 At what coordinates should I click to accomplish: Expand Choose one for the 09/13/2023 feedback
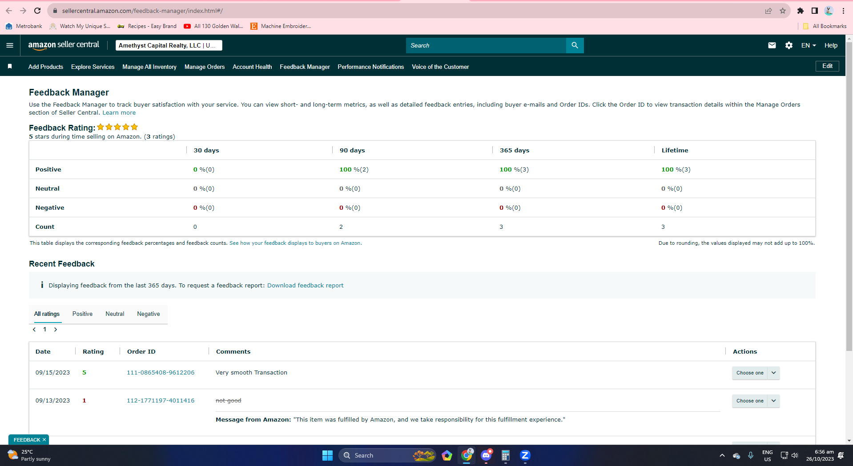[x=756, y=401]
